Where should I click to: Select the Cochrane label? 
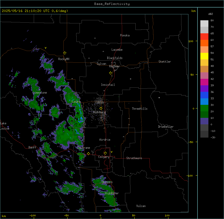coord(84,148)
